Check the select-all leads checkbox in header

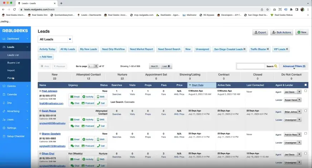pos(305,85)
